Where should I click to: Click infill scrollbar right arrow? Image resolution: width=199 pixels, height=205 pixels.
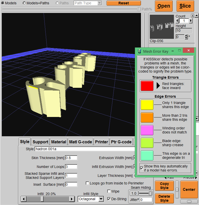pos(72,199)
